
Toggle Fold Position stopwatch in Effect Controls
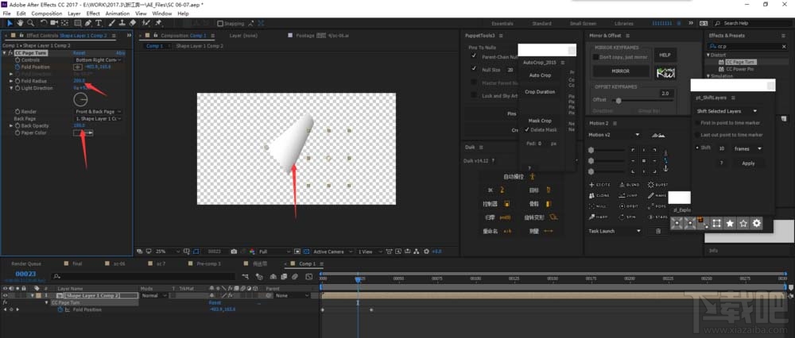17,67
